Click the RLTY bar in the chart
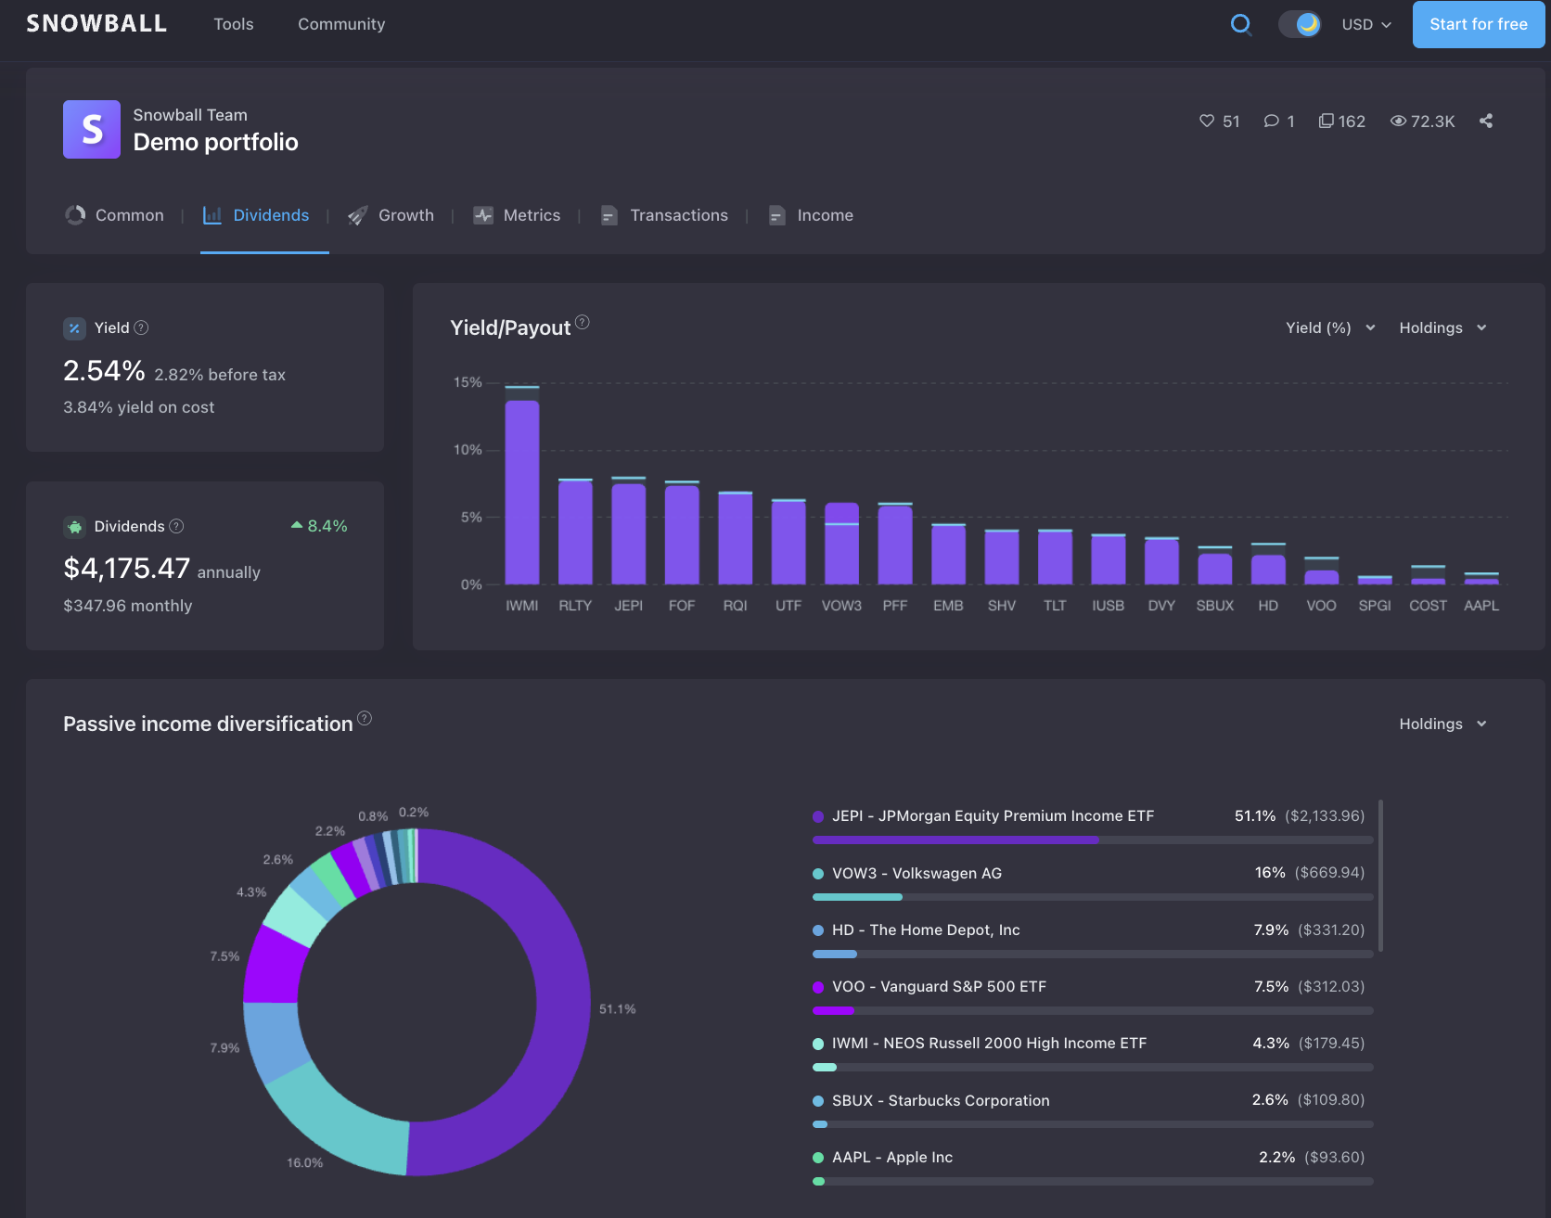This screenshot has width=1551, height=1218. click(x=575, y=532)
